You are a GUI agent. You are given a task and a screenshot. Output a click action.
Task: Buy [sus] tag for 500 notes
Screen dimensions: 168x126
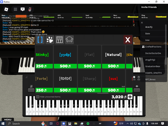pyautogui.click(x=114, y=90)
